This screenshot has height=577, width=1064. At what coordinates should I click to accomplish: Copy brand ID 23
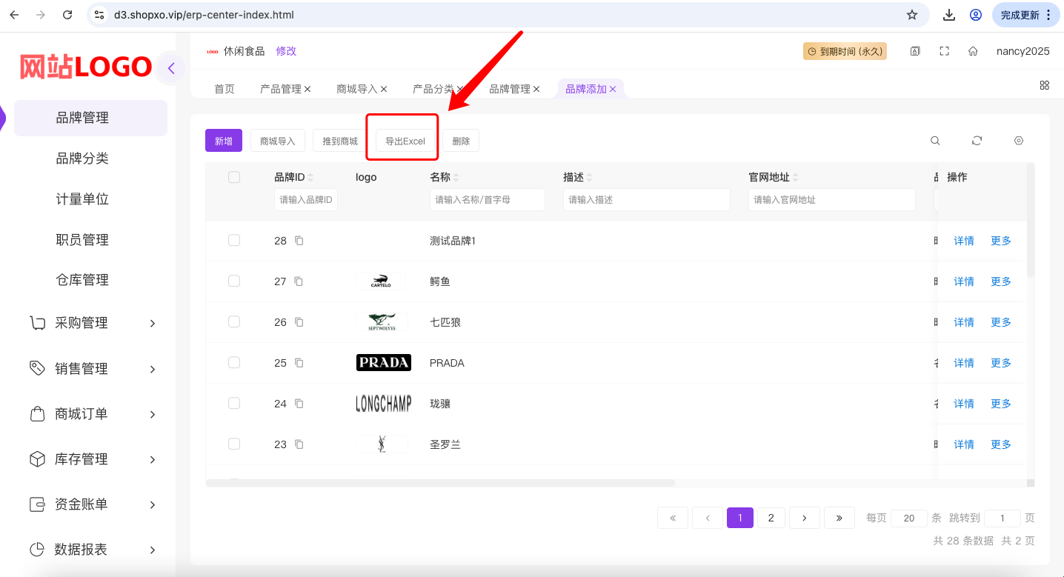(299, 444)
